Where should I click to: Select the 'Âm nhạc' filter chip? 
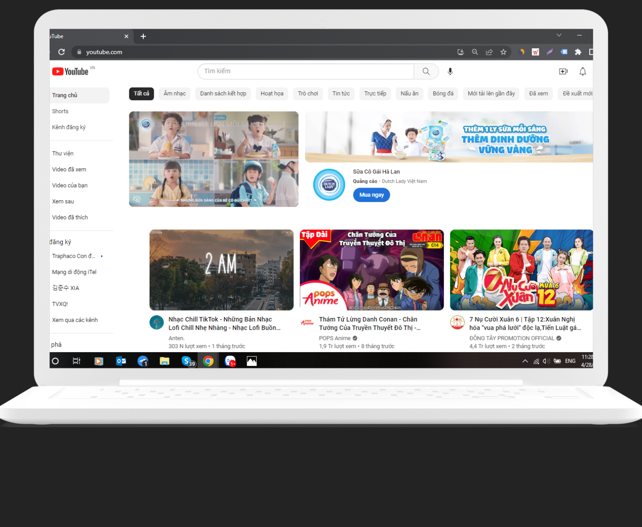(x=175, y=94)
